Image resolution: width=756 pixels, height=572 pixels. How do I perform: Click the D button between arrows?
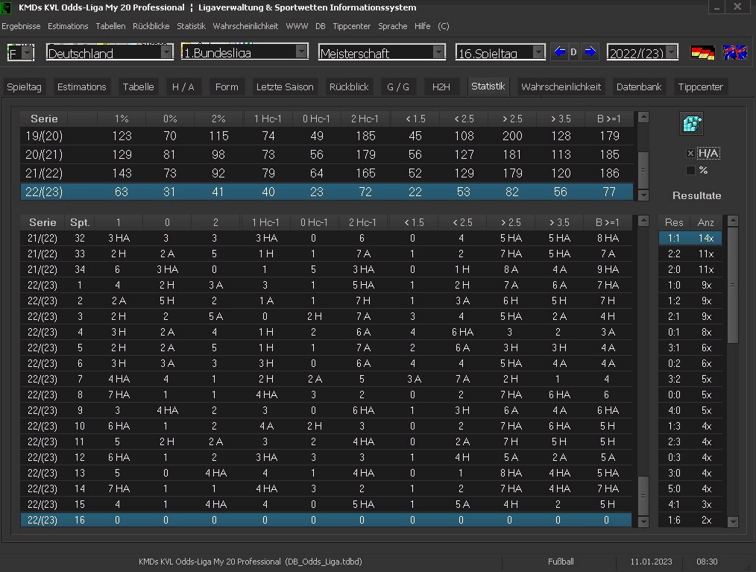tap(574, 52)
